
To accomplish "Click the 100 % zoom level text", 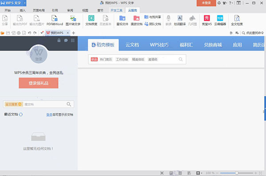I will click(210, 173).
